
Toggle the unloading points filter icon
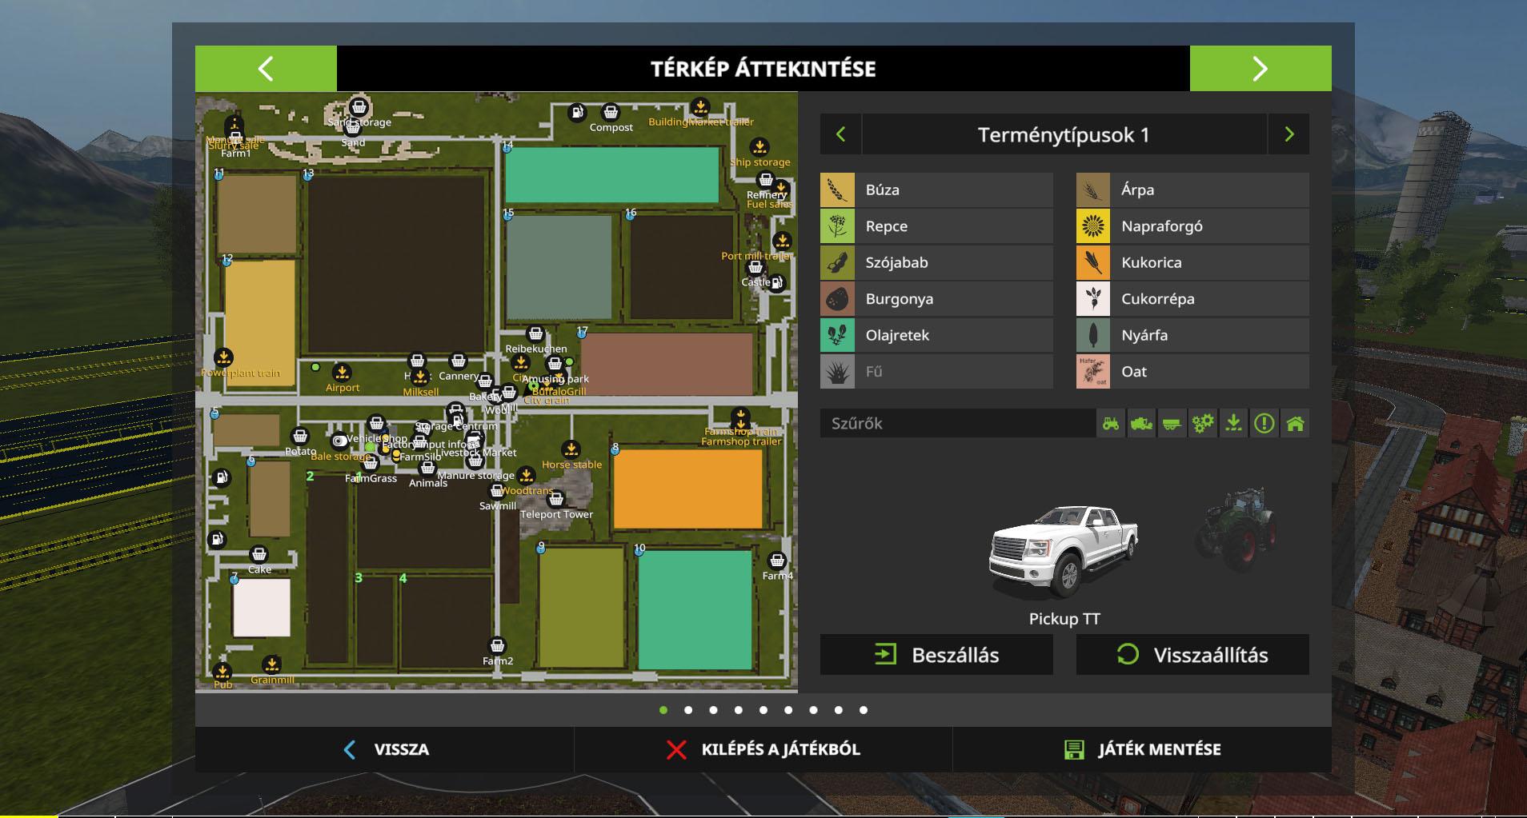coord(1233,424)
